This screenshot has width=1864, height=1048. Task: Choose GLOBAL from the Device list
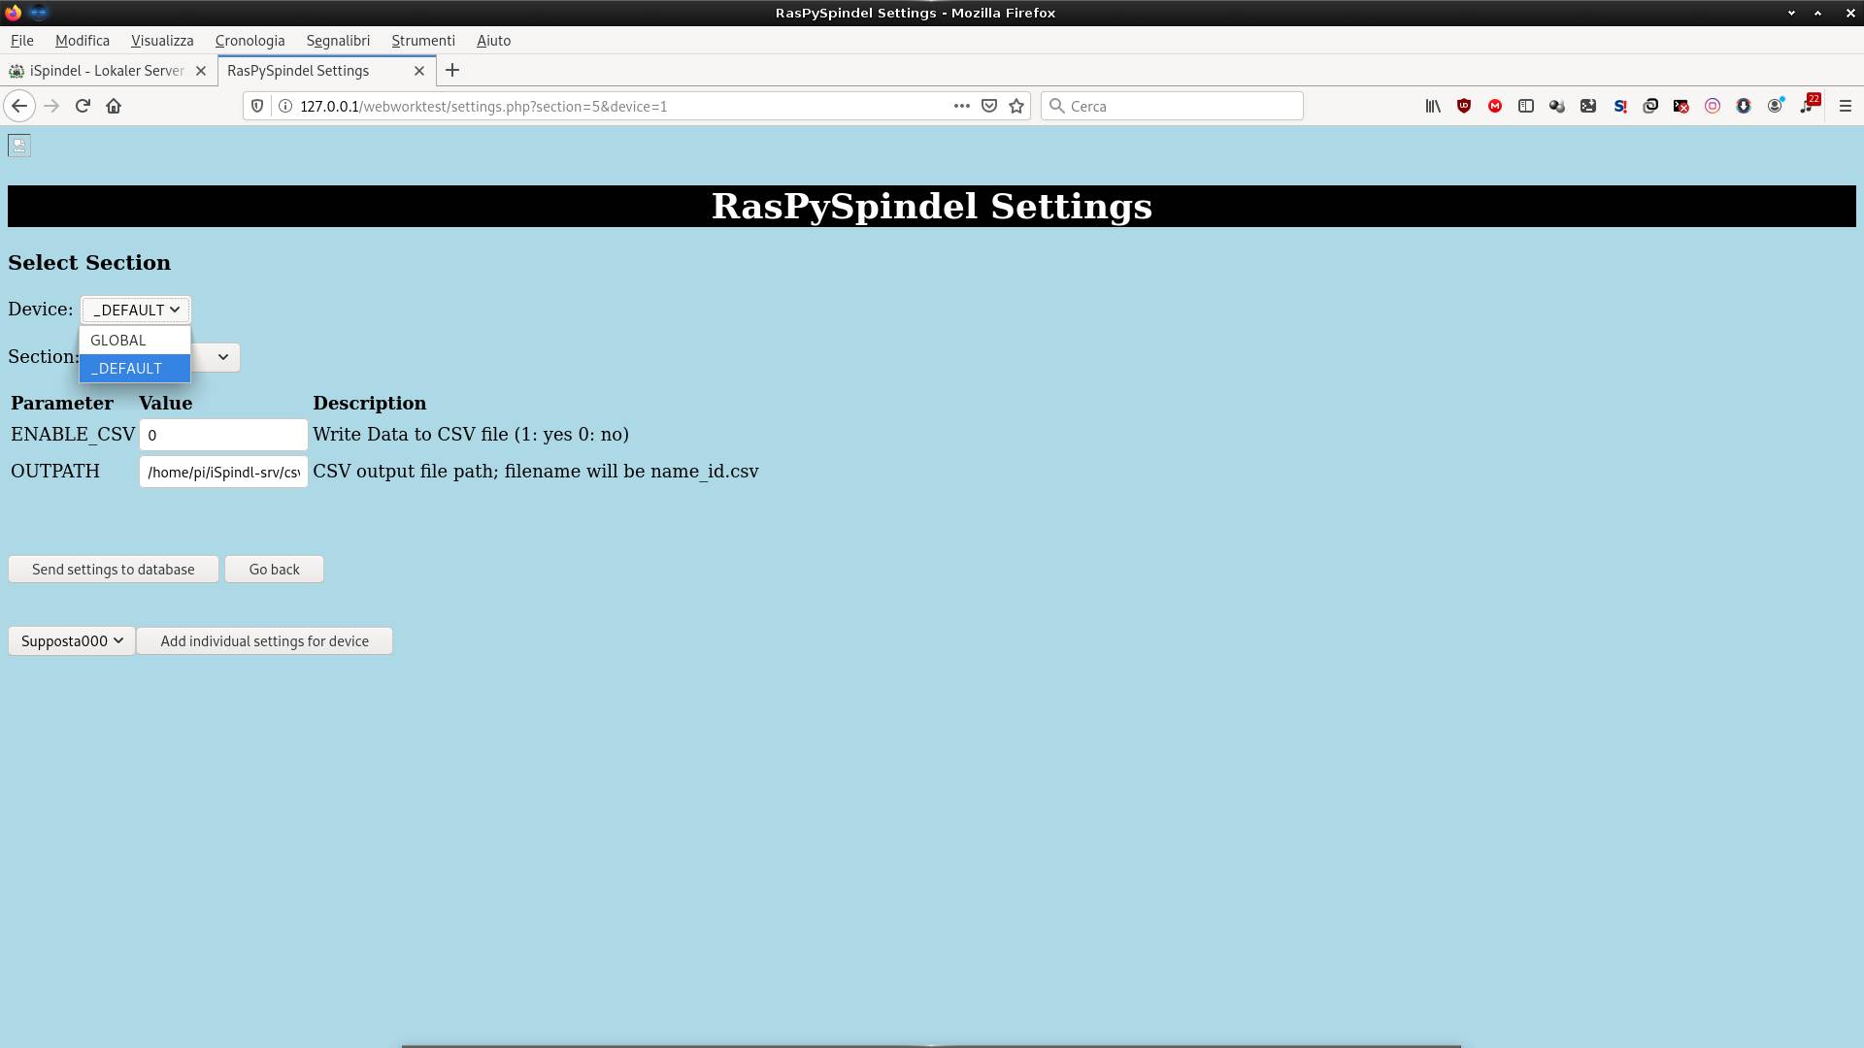coord(118,341)
